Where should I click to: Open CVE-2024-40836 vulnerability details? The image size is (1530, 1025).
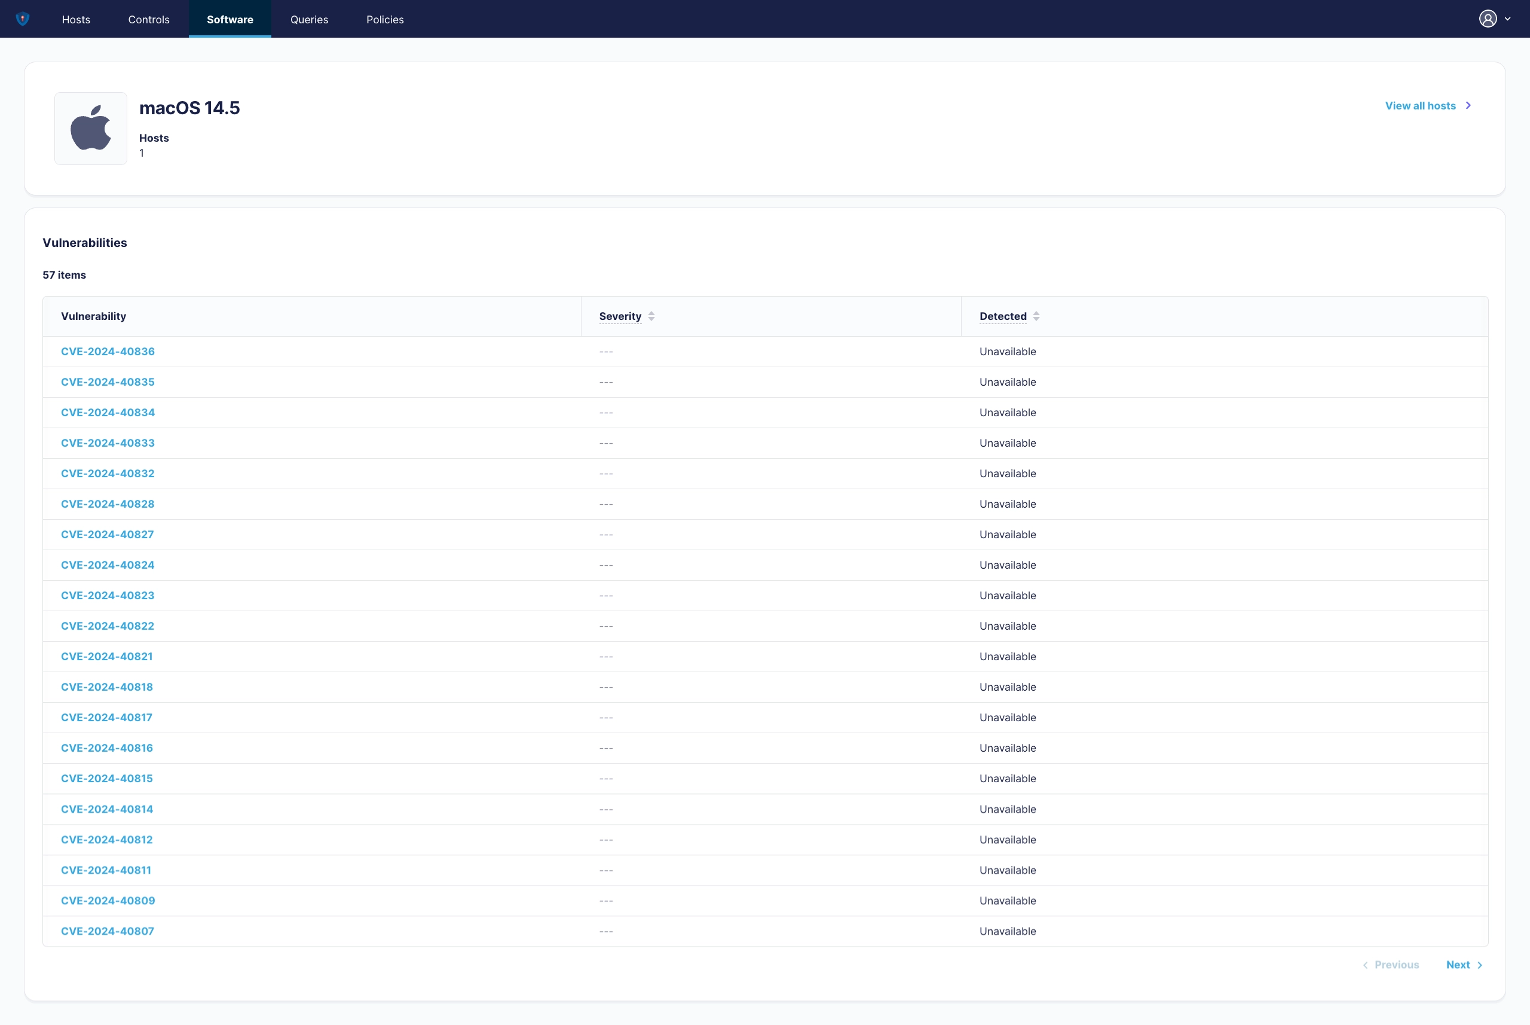tap(108, 351)
